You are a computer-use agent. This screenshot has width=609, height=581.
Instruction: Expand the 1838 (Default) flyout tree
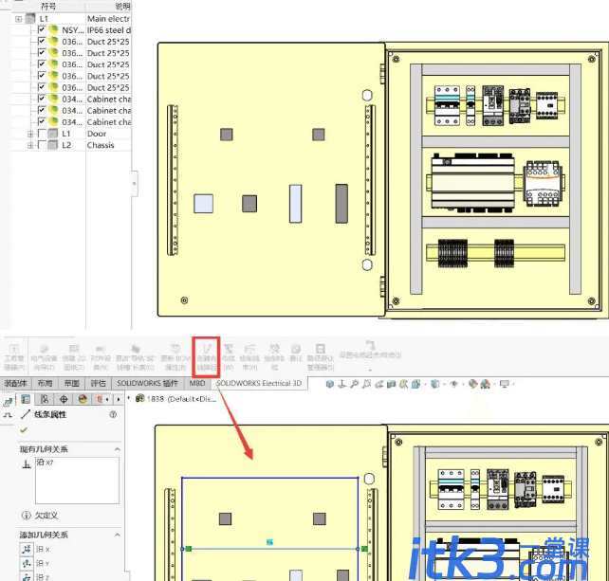129,398
